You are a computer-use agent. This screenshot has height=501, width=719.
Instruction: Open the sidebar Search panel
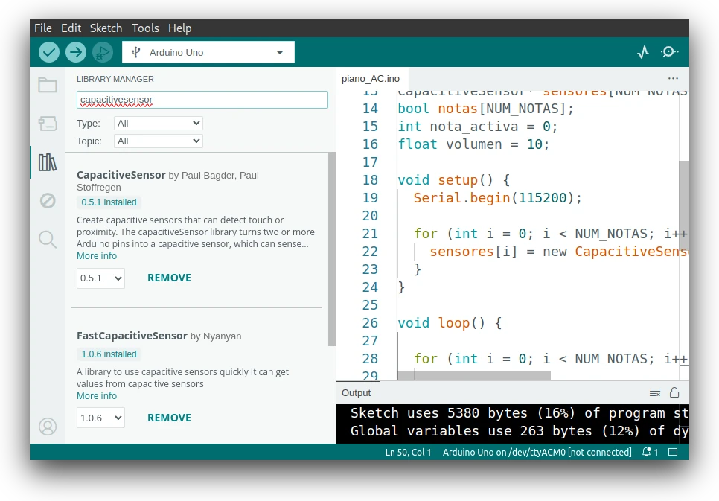tap(48, 239)
